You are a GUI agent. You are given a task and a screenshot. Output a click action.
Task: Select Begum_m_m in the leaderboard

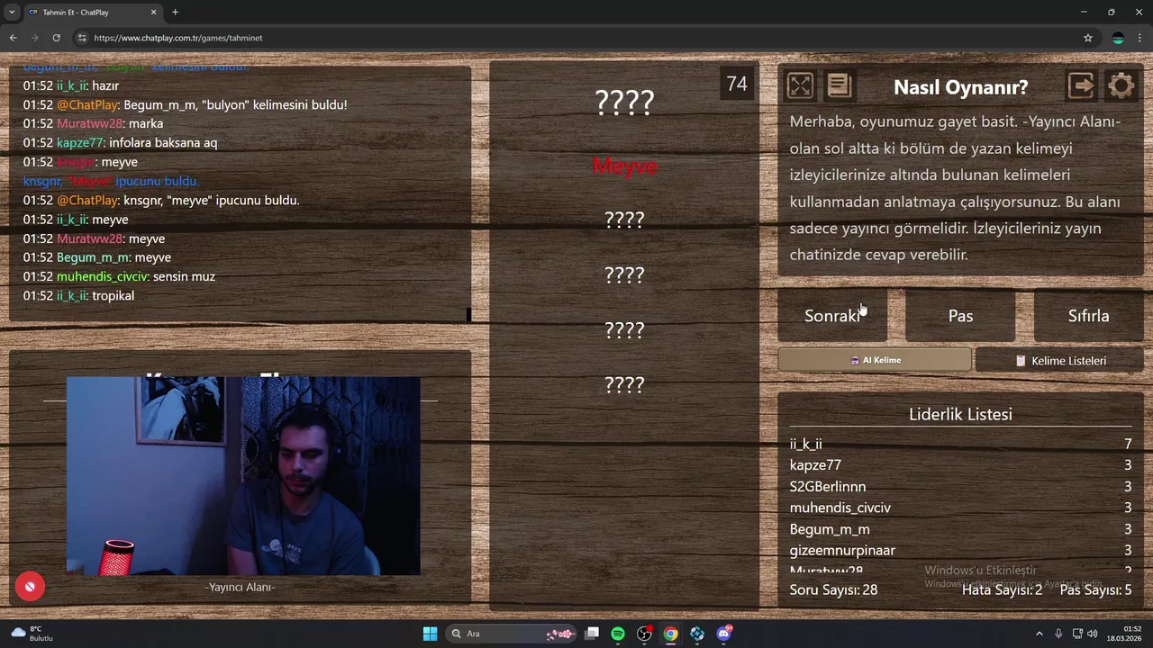click(960, 529)
